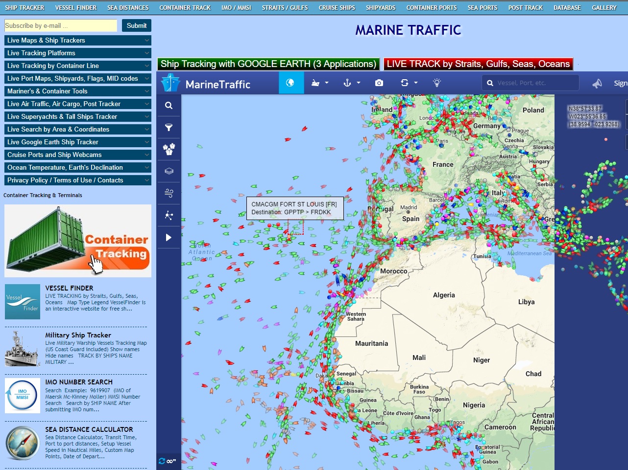Click the lightbulb icon in MarineTraffic toolbar
Viewport: 628px width, 470px height.
click(437, 83)
